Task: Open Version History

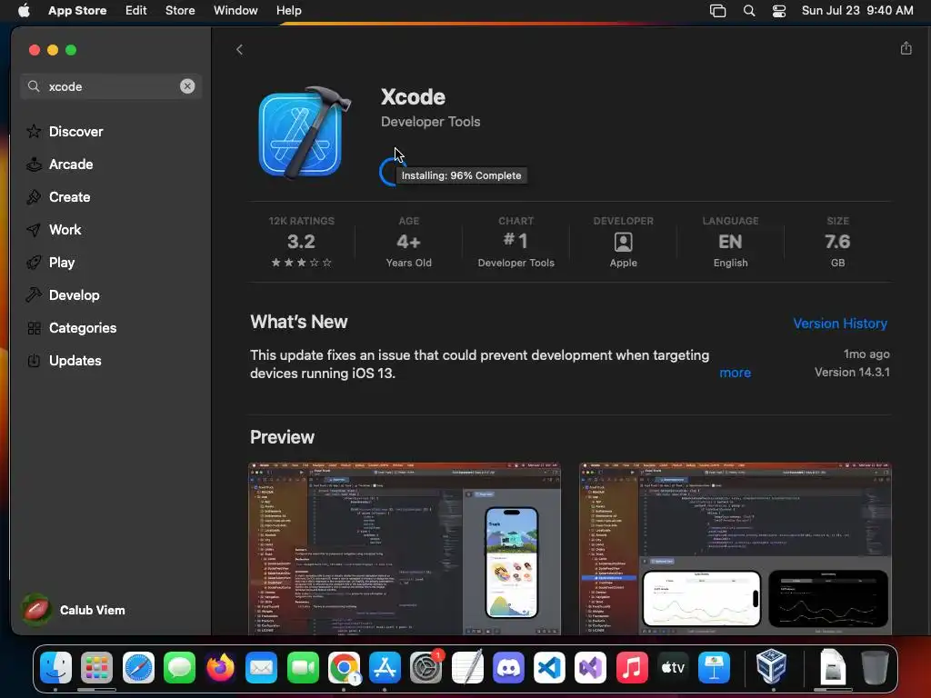Action: [x=840, y=324]
